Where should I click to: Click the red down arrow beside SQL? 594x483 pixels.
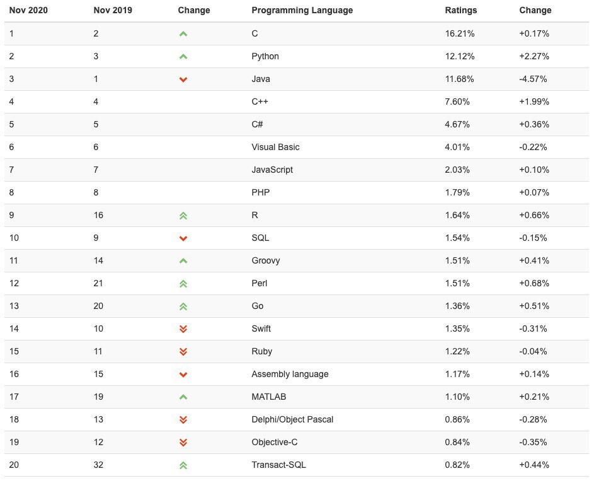click(183, 238)
